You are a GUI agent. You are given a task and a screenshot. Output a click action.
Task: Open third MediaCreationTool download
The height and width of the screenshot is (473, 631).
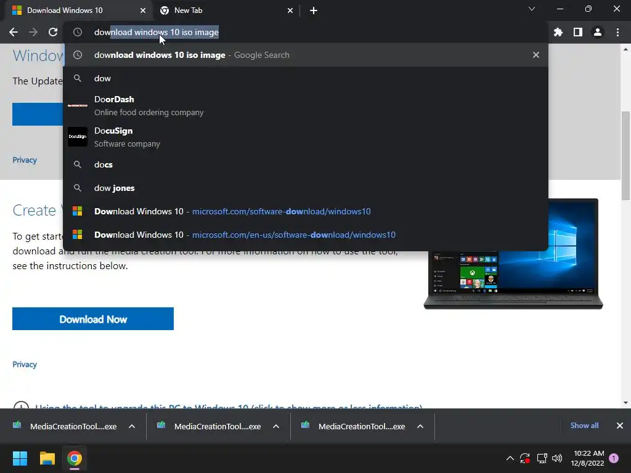353,426
